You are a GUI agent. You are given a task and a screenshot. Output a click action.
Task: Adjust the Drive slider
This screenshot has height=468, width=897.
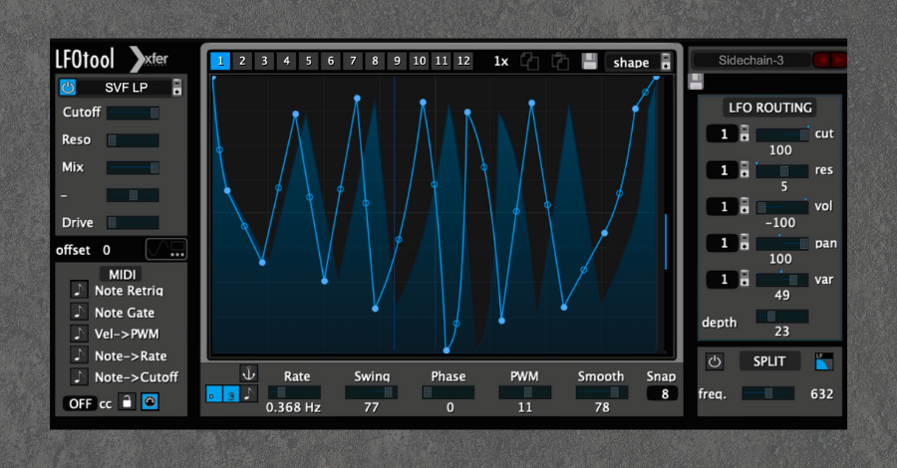coord(133,222)
